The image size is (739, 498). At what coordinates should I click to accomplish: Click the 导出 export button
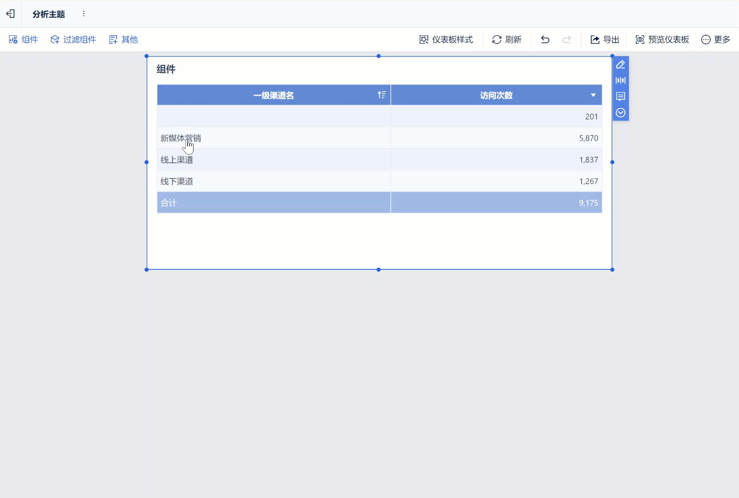(x=605, y=39)
